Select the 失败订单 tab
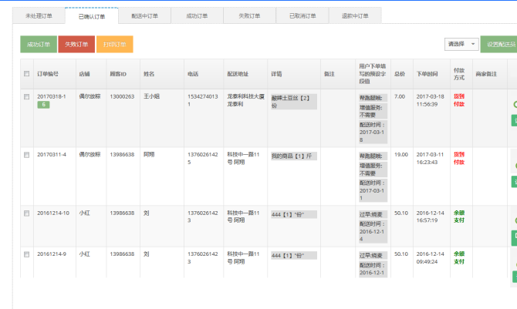The image size is (517, 309). pyautogui.click(x=248, y=16)
